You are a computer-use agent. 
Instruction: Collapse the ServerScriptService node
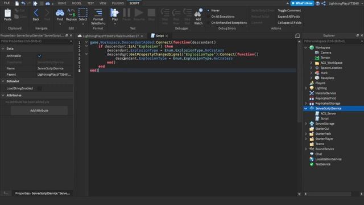tap(306, 109)
